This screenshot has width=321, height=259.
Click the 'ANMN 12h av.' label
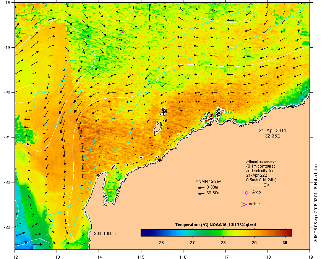[209, 181]
